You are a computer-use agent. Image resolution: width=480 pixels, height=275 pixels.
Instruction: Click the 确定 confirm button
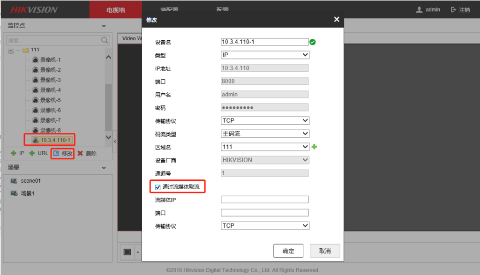[x=288, y=251]
